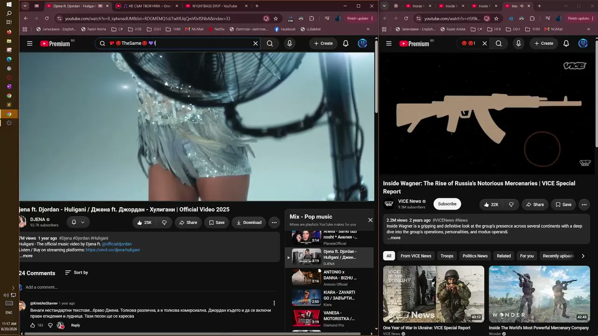Go back in the left browser window
This screenshot has height=336, width=598.
tap(26, 19)
